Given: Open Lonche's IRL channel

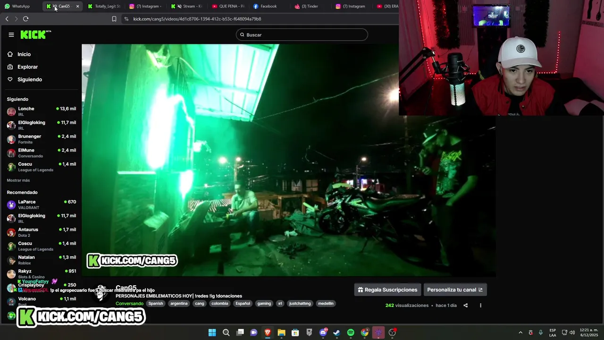Looking at the screenshot, I should 41,111.
